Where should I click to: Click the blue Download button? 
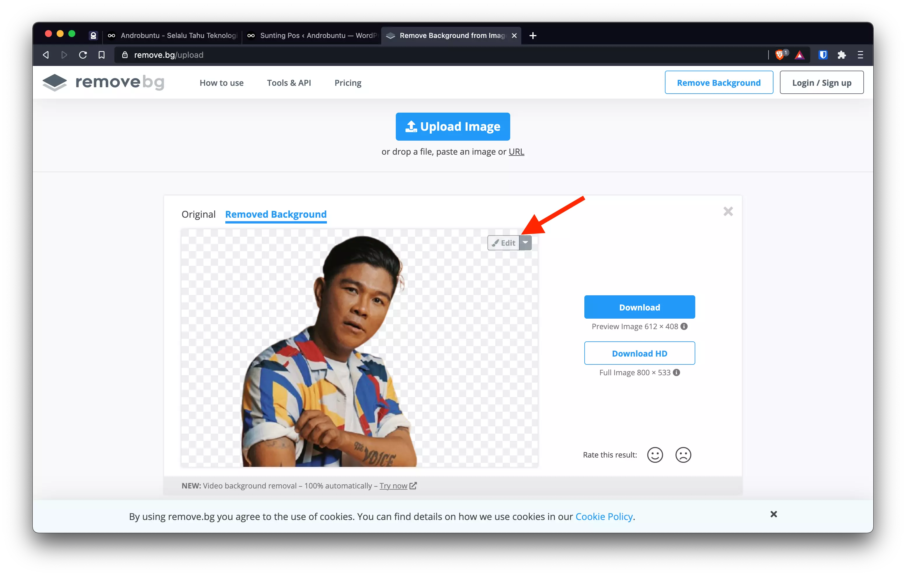(x=639, y=307)
